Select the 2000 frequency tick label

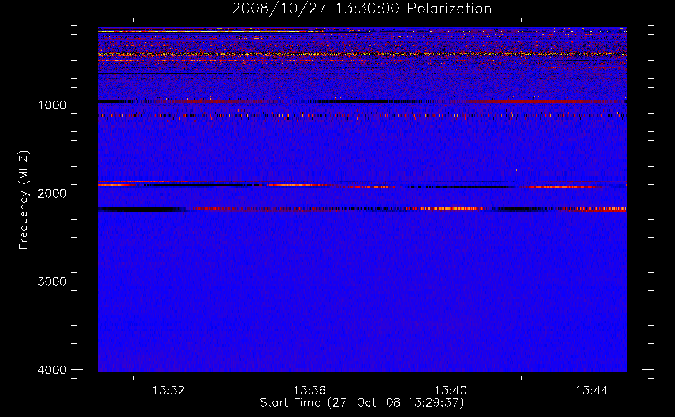point(52,193)
